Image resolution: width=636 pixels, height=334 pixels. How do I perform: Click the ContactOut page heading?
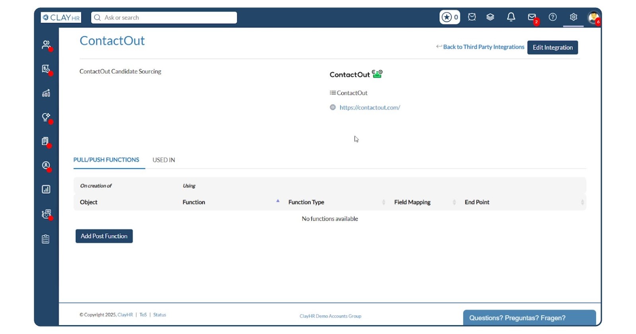[112, 41]
